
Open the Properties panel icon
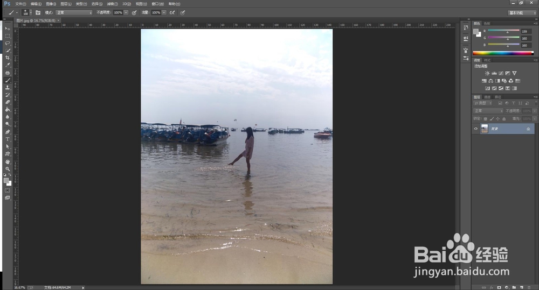pos(466,38)
